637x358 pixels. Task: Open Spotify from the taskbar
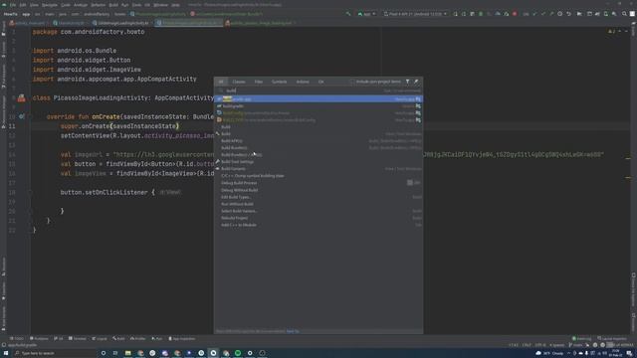[x=238, y=353]
